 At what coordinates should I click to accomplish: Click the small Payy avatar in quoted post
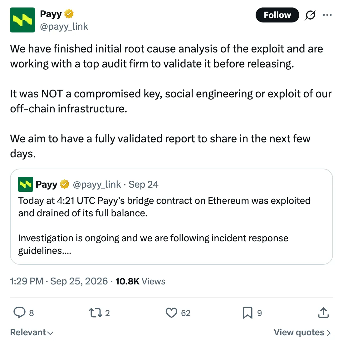[26, 184]
